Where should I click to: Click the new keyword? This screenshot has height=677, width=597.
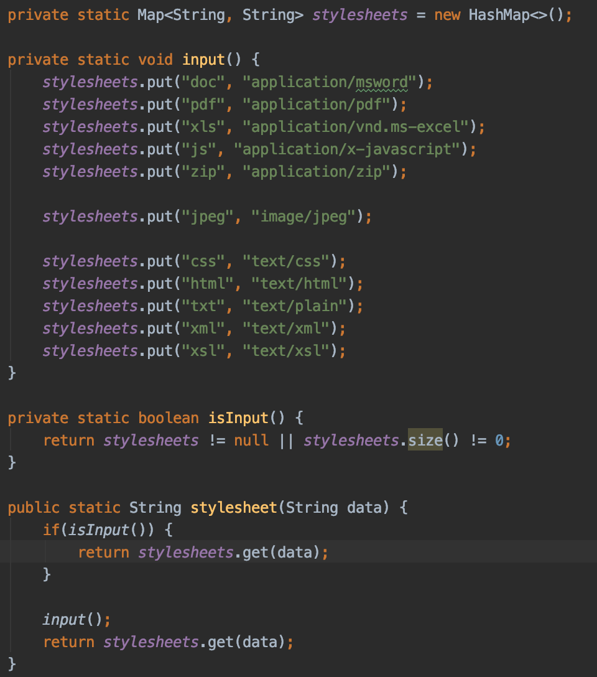click(x=447, y=15)
